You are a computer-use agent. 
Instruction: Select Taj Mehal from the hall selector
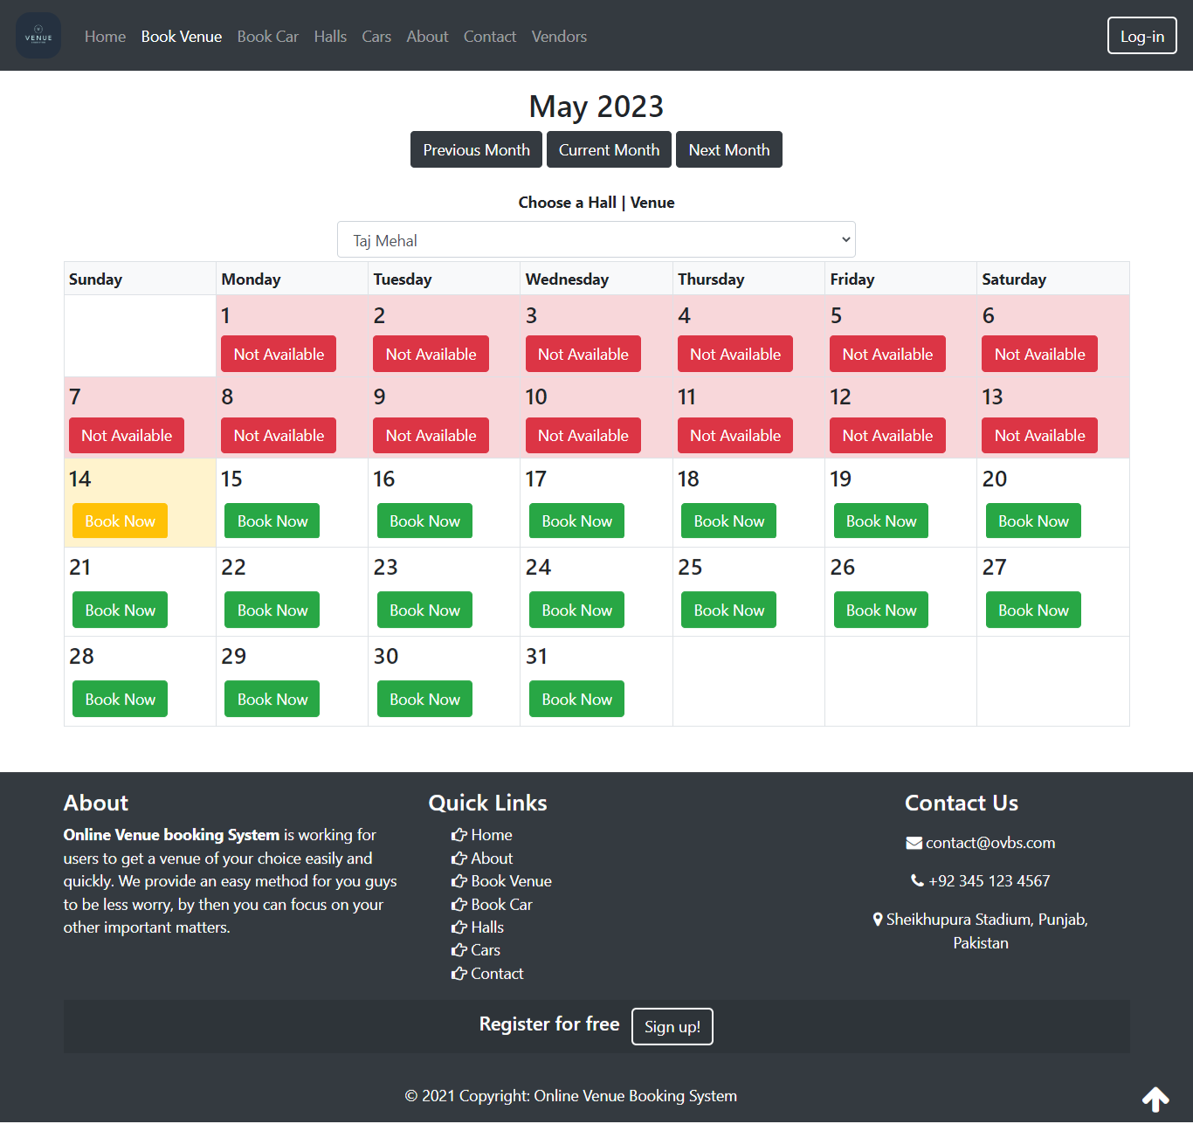coord(596,239)
